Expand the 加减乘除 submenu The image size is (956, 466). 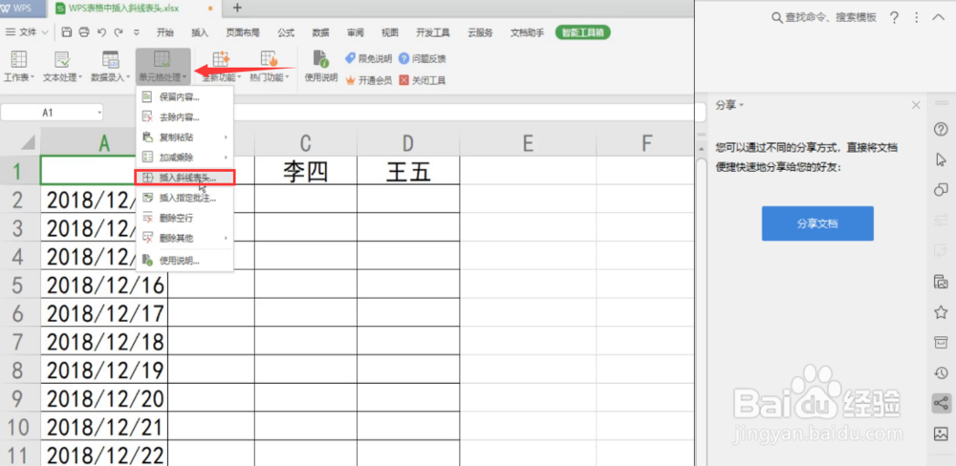tap(185, 158)
